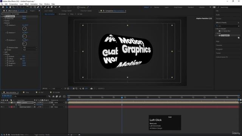The image size is (242, 136).
Task: Switch to the 01 Text timeline tab
Action: (x=41, y=92)
